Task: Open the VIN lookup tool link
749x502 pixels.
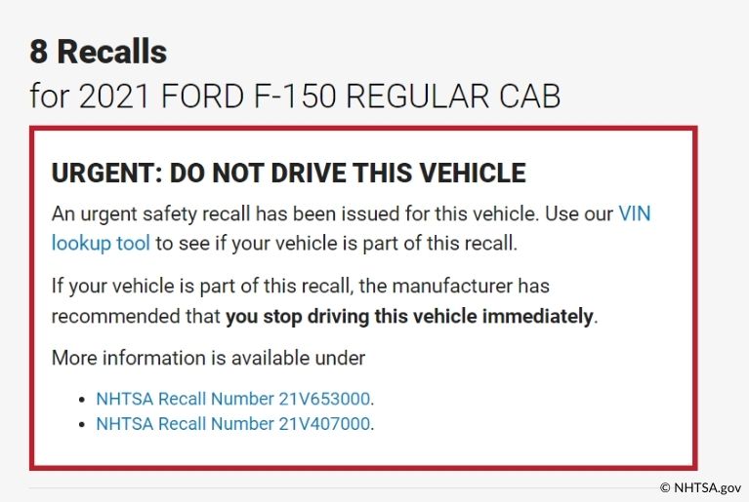Action: coord(635,213)
